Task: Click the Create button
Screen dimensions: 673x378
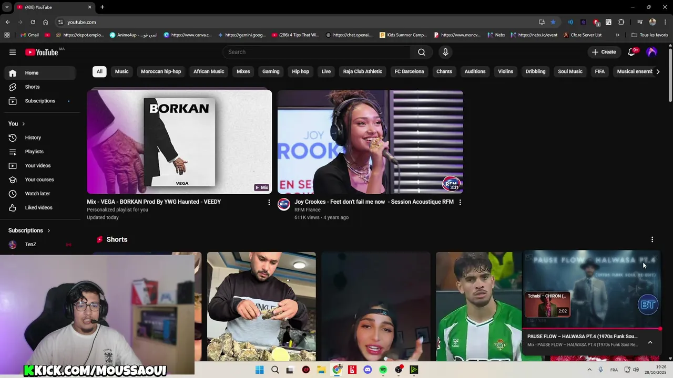Action: [x=603, y=52]
